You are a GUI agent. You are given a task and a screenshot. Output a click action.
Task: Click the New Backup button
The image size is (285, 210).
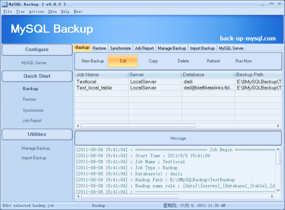(x=93, y=61)
